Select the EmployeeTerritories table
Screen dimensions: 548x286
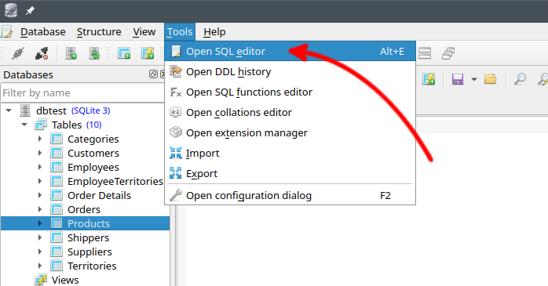coord(115,181)
